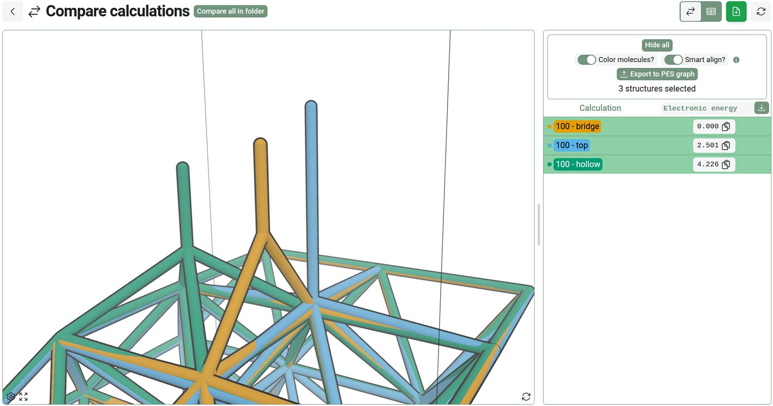
Task: Copy the 0.000 energy value
Action: point(726,126)
